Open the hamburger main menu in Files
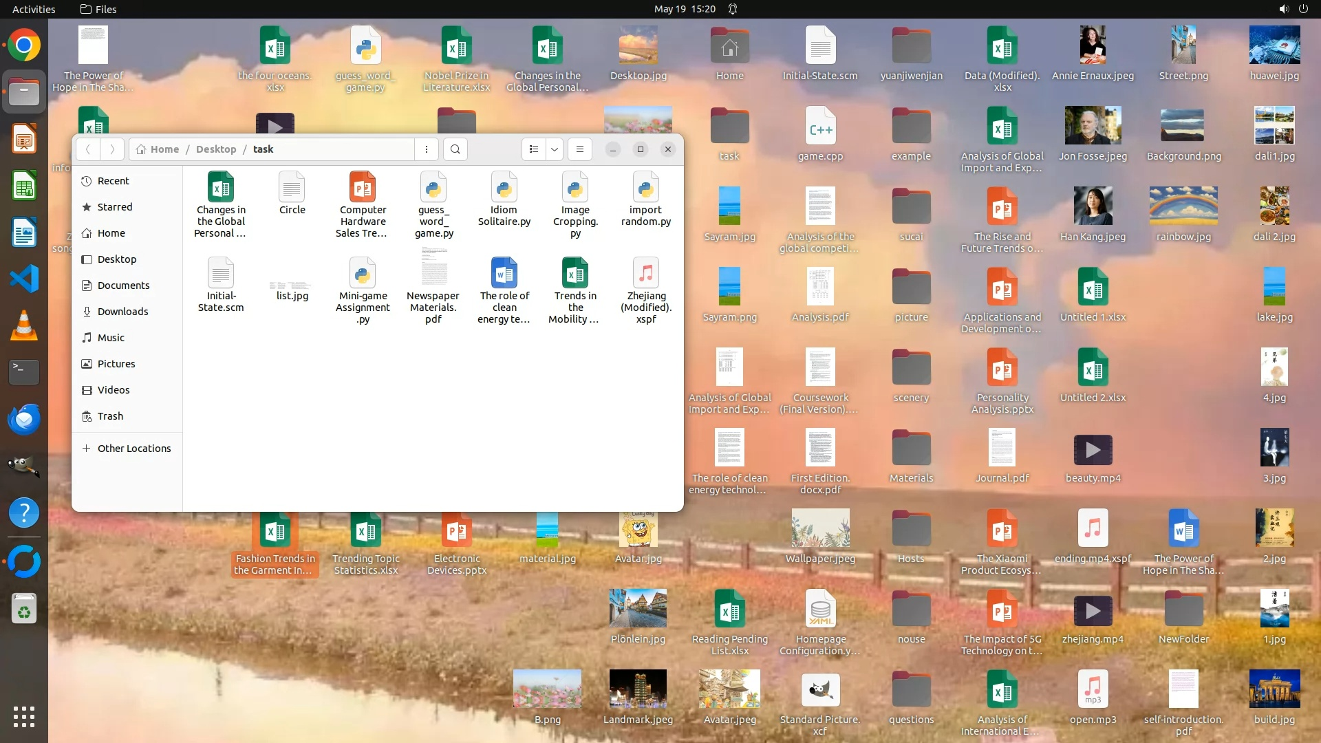Screen dimensions: 1321x743 tap(580, 149)
